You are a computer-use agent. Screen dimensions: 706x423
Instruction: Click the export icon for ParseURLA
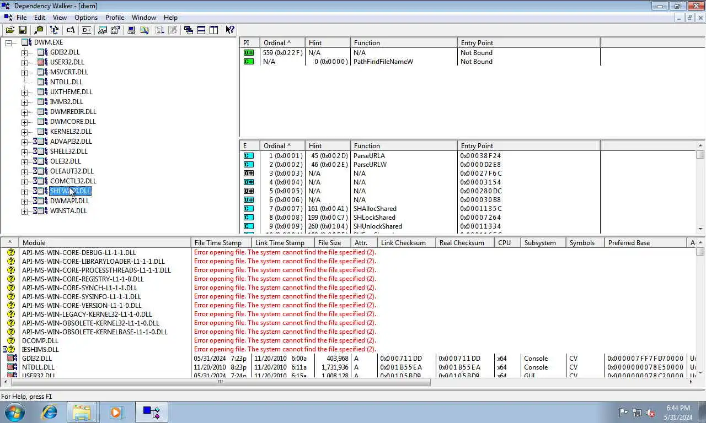click(249, 155)
